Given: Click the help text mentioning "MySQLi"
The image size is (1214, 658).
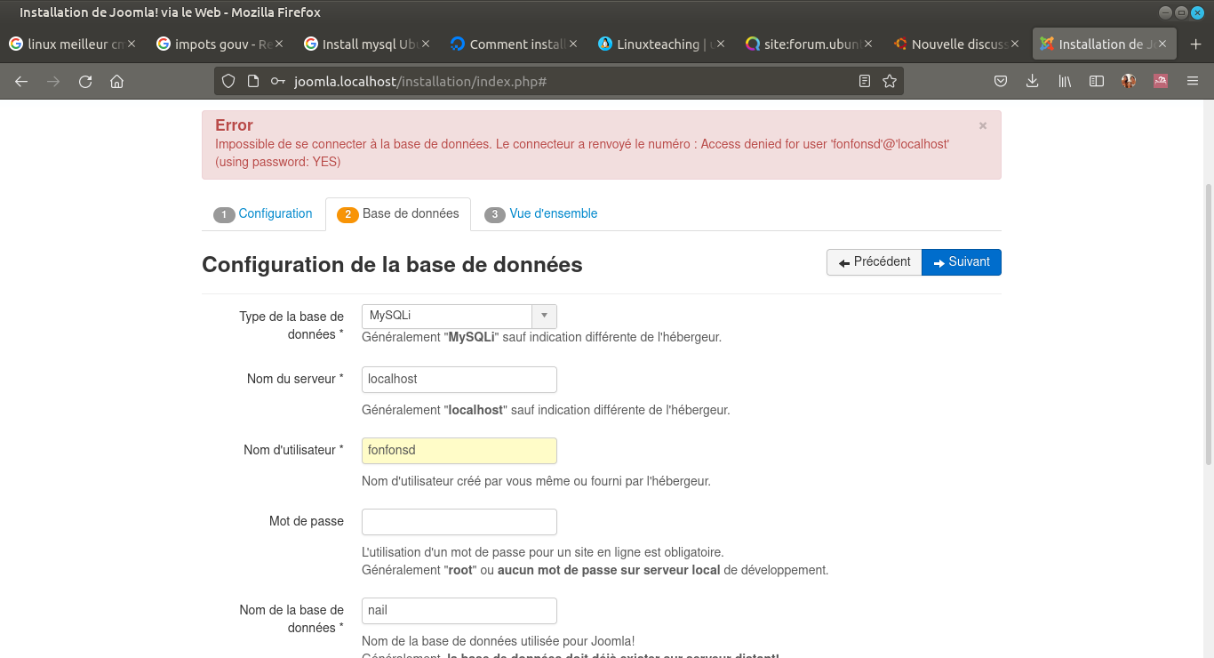Looking at the screenshot, I should click(541, 338).
